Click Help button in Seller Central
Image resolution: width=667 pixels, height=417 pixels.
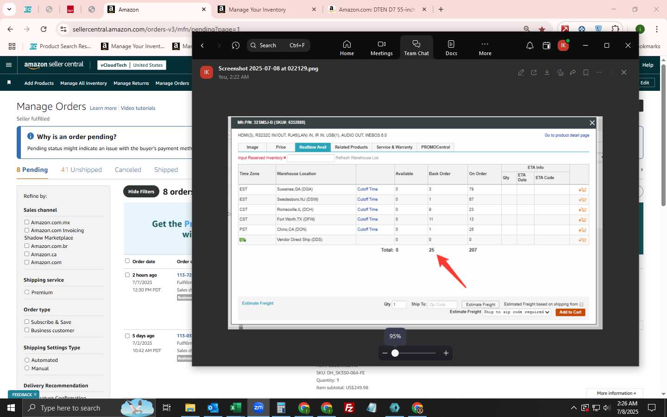(648, 65)
